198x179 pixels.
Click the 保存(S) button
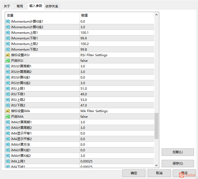pyautogui.click(x=178, y=164)
